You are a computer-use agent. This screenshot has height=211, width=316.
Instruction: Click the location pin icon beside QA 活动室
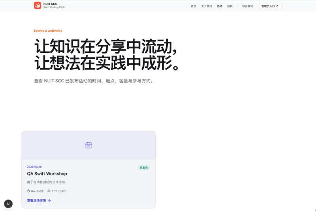28,191
